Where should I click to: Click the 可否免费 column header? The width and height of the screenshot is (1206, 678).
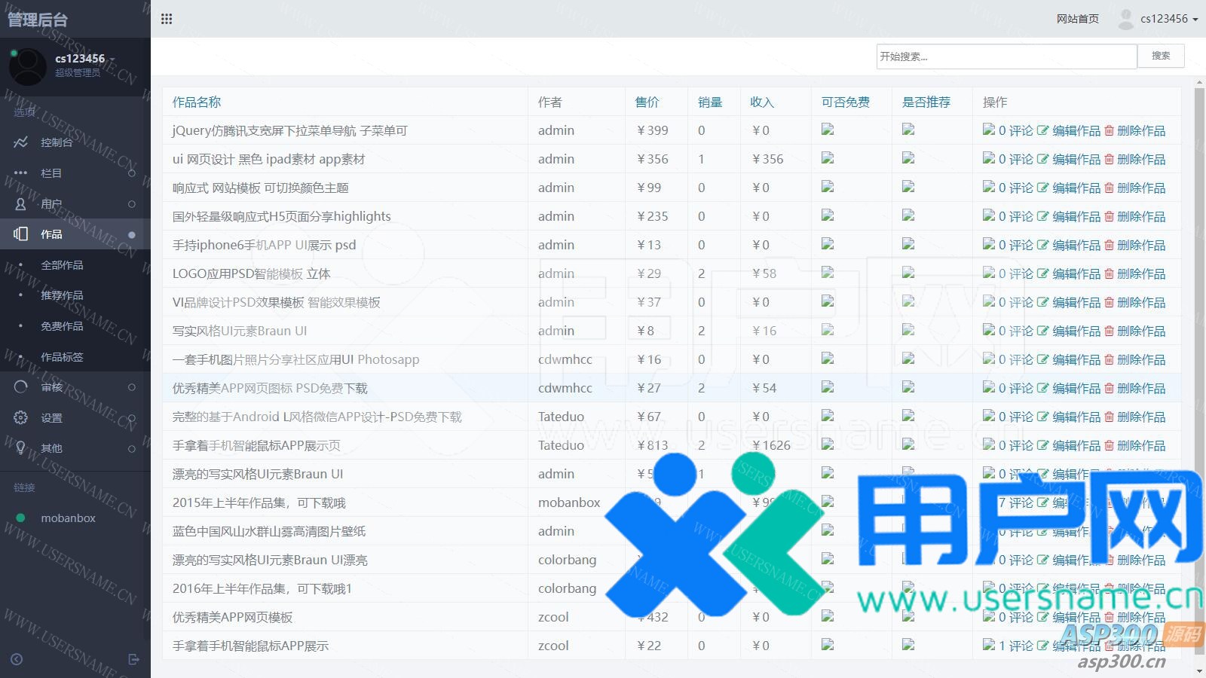coord(846,102)
